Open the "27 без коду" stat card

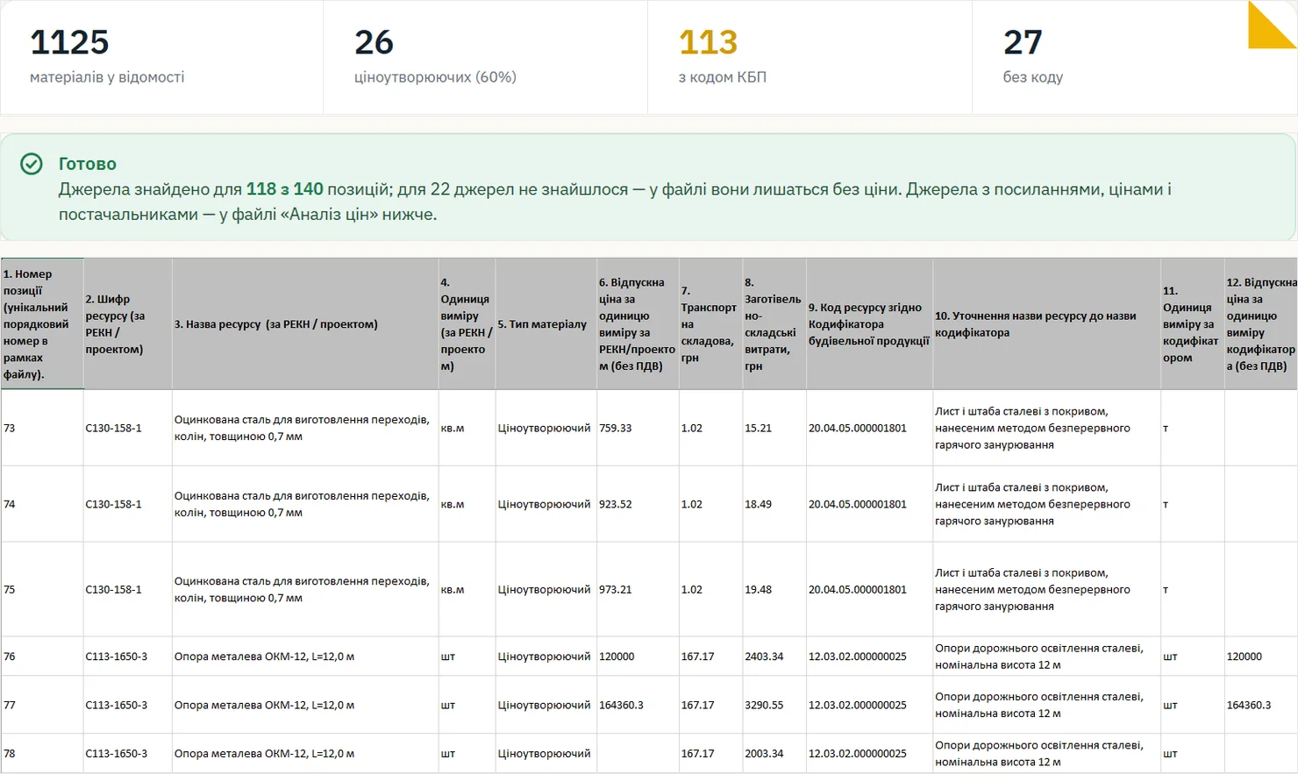[1134, 57]
